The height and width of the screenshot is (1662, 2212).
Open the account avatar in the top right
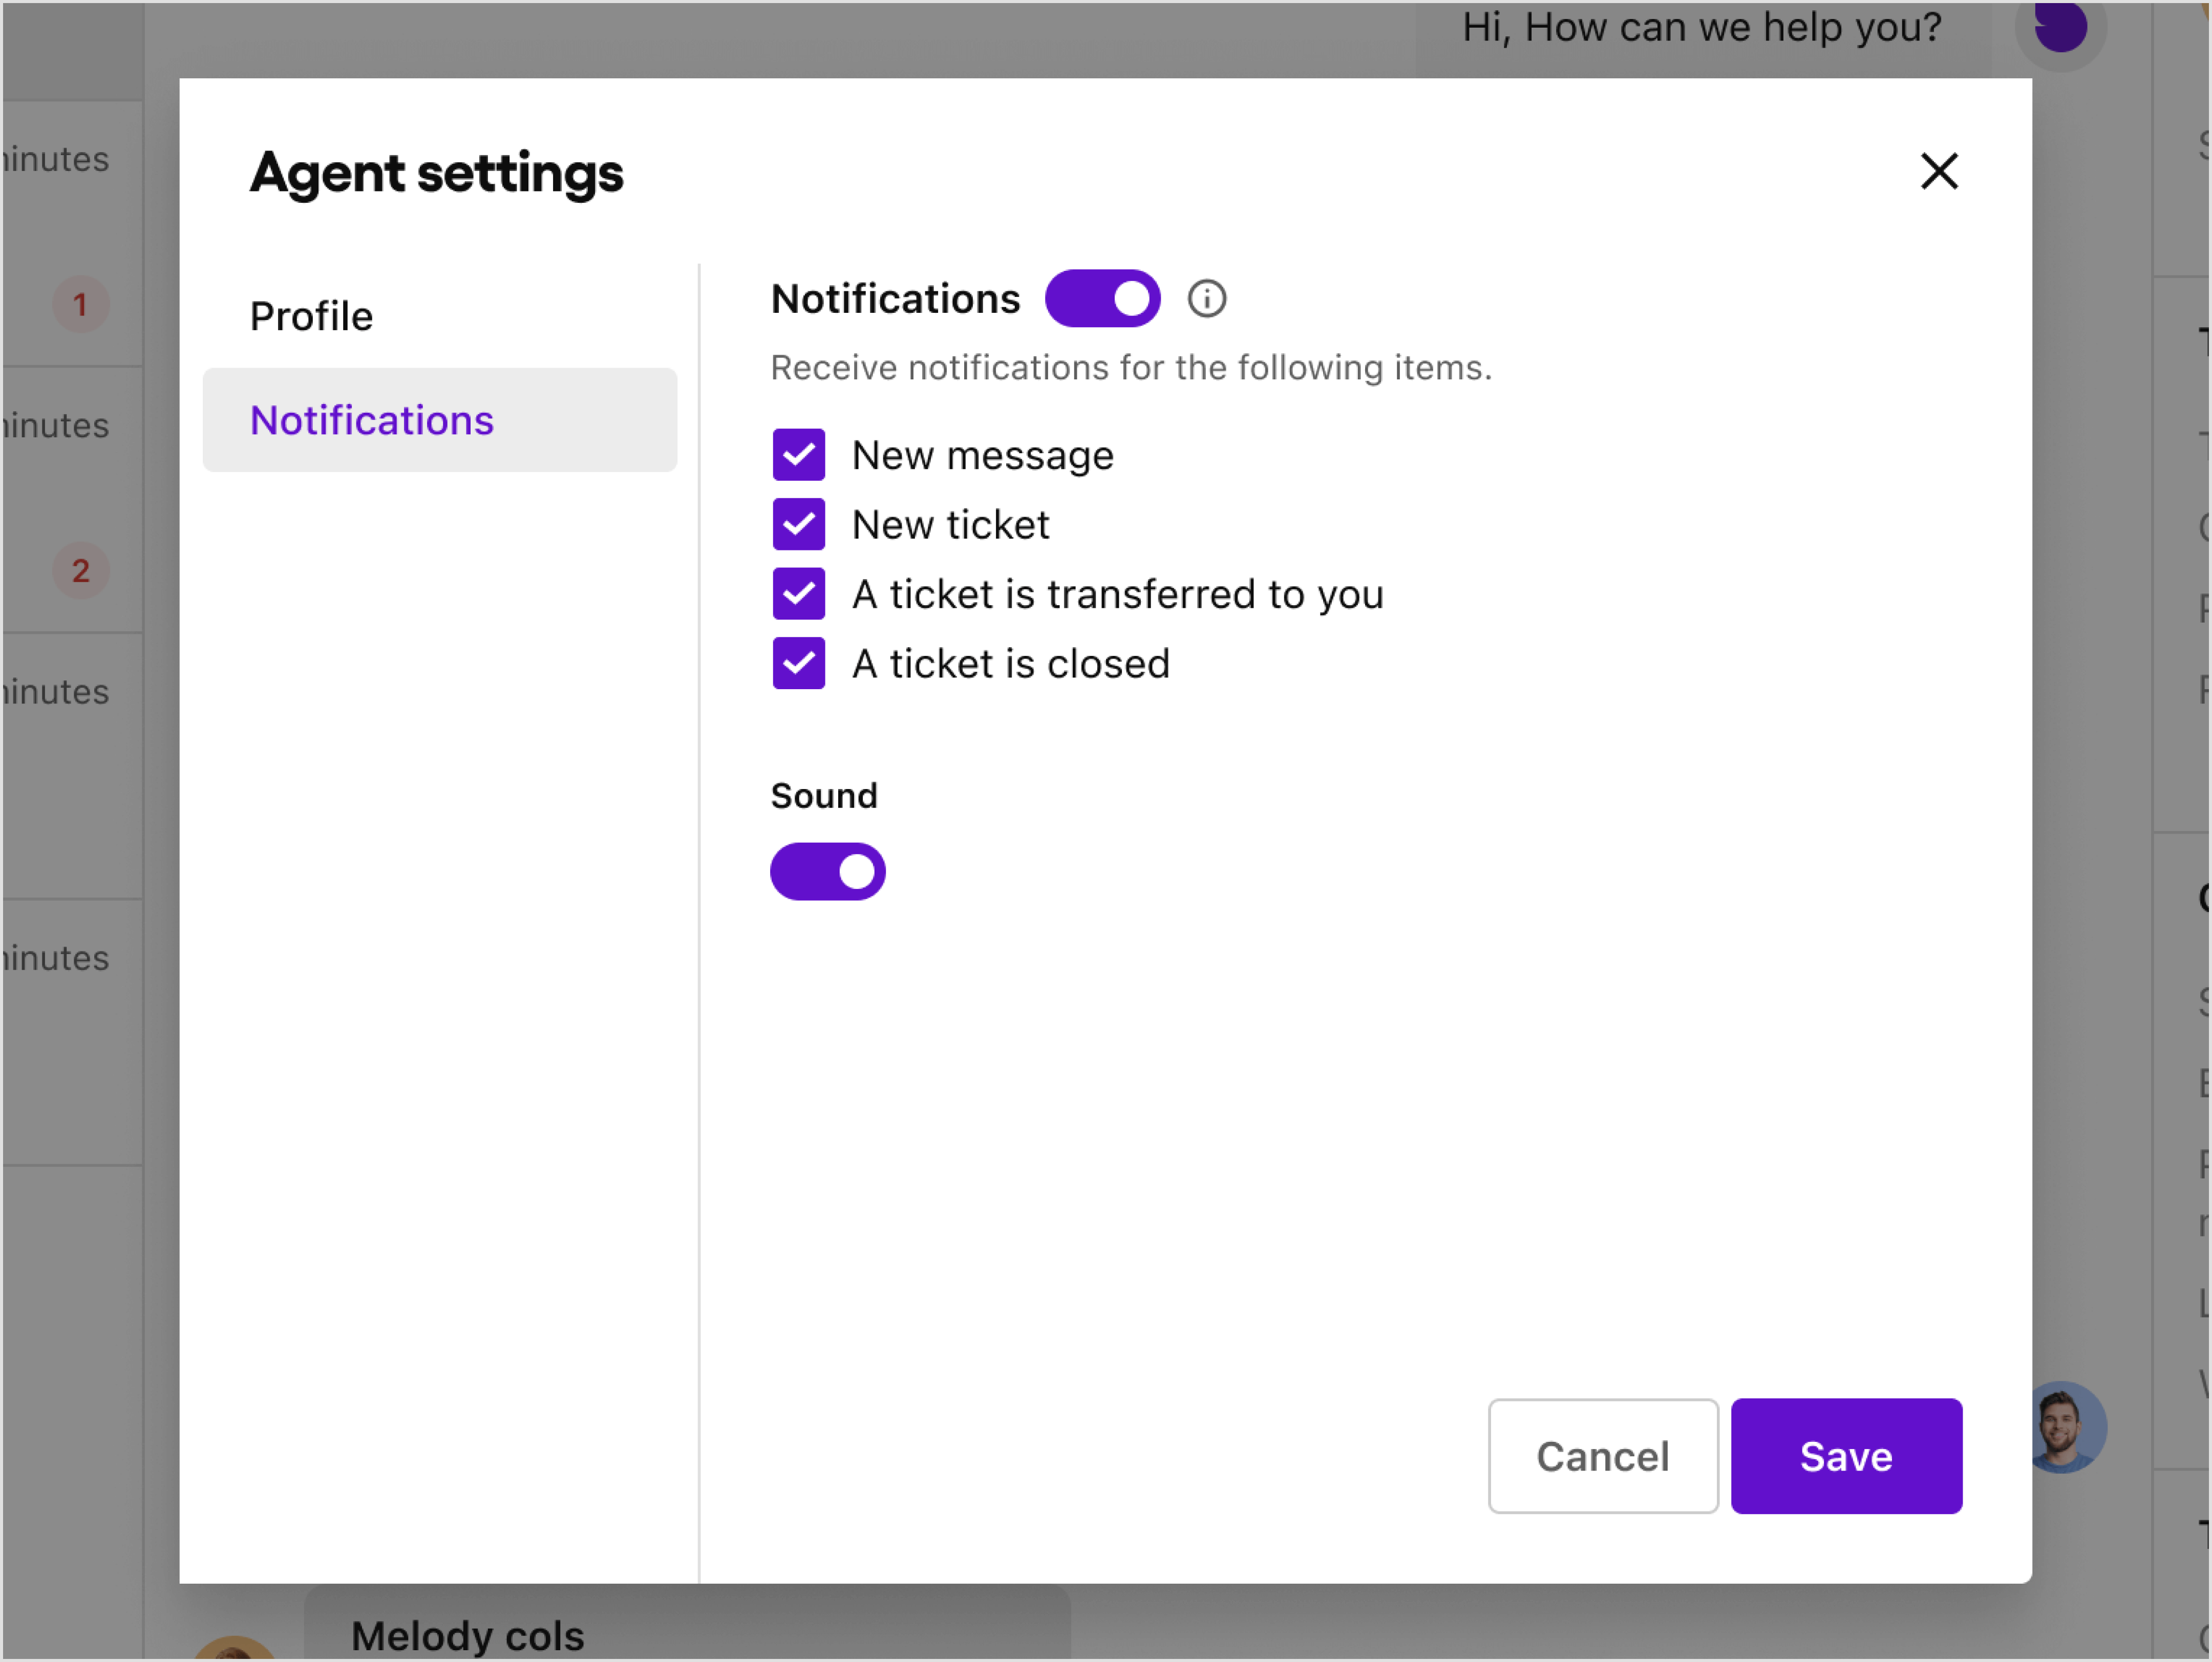[2060, 28]
